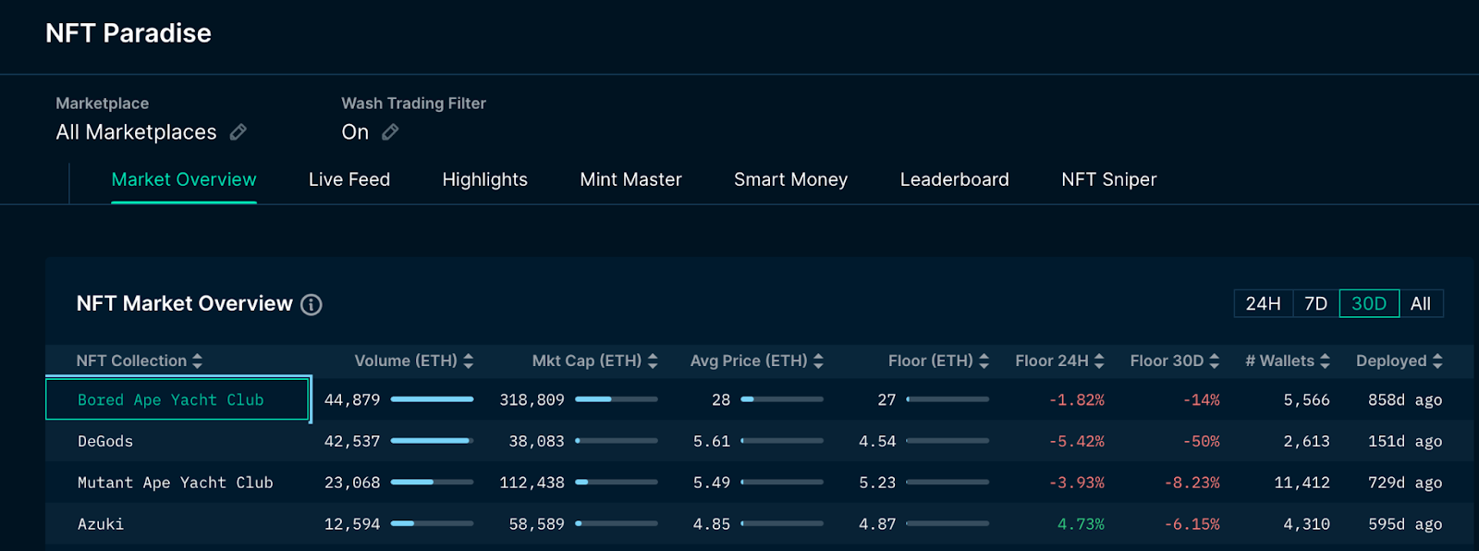This screenshot has height=551, width=1479.
Task: Open NFT Market Overview info icon
Action: [312, 304]
